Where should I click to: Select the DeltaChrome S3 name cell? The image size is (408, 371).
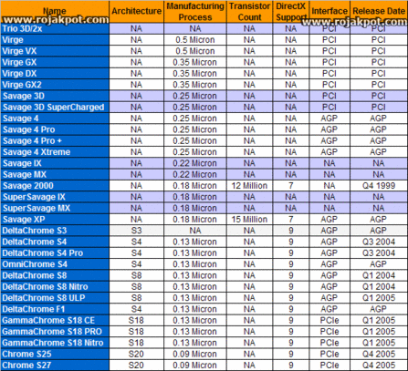point(55,231)
